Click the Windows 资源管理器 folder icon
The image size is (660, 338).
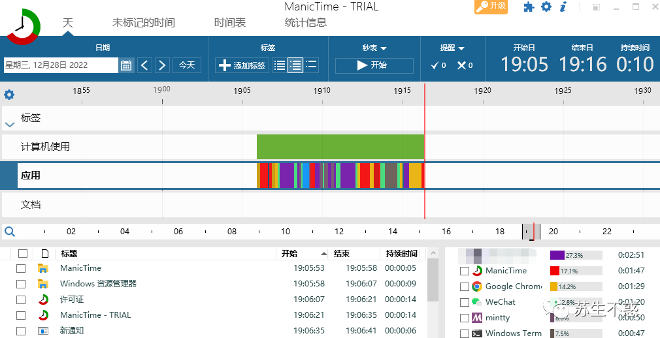click(x=43, y=284)
